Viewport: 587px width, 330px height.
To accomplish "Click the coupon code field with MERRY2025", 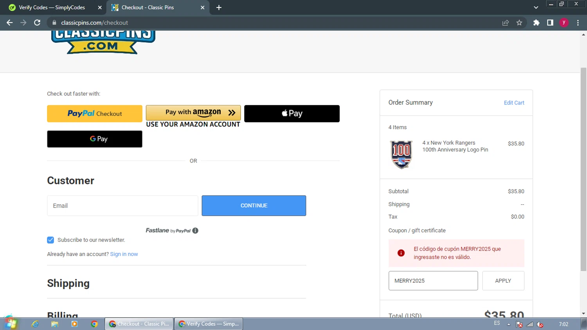I will tap(433, 281).
